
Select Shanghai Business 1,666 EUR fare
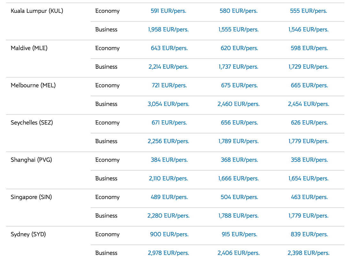click(x=238, y=179)
